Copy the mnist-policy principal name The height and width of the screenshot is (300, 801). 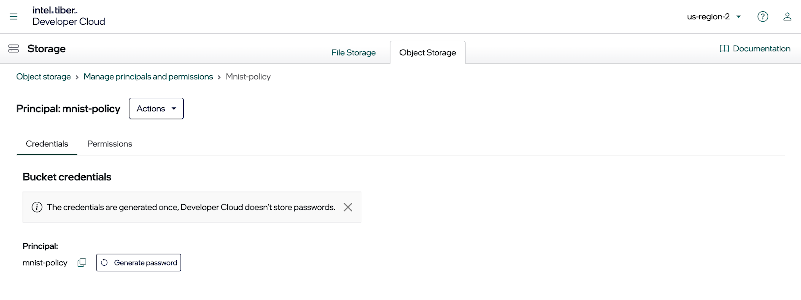pos(82,263)
